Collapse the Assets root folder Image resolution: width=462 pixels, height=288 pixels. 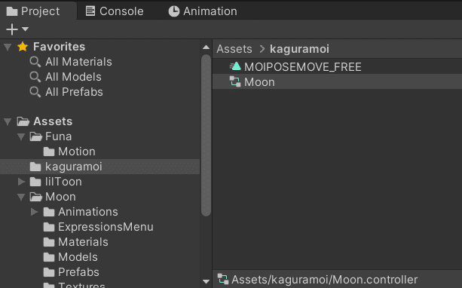[8, 121]
